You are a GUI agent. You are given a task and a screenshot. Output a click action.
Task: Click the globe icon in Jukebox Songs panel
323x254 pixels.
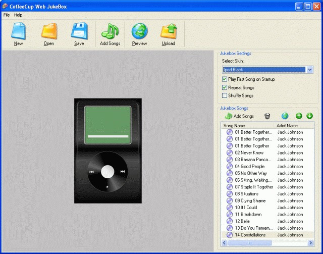pyautogui.click(x=285, y=116)
